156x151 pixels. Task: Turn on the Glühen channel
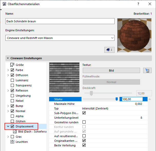12,121
